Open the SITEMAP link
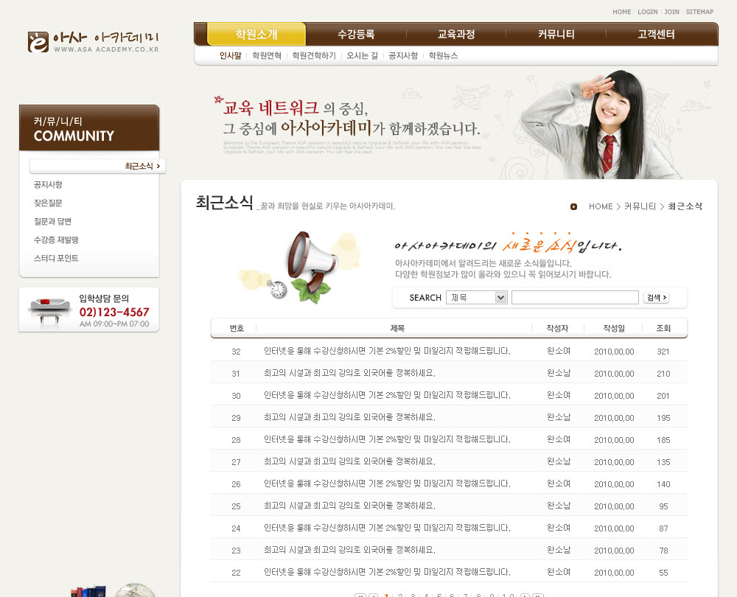The image size is (737, 597). coord(699,12)
